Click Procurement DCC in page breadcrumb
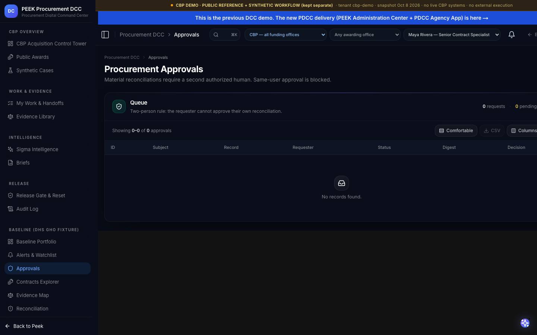 122,57
